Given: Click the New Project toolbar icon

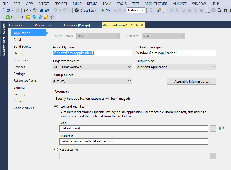Looking at the screenshot, I should coord(26,10).
